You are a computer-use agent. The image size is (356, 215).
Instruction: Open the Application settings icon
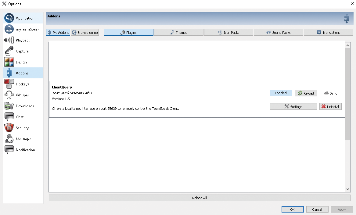tap(9, 18)
